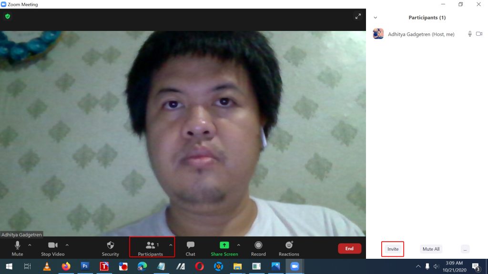
Task: Click the green meeting information shield icon
Action: [8, 16]
